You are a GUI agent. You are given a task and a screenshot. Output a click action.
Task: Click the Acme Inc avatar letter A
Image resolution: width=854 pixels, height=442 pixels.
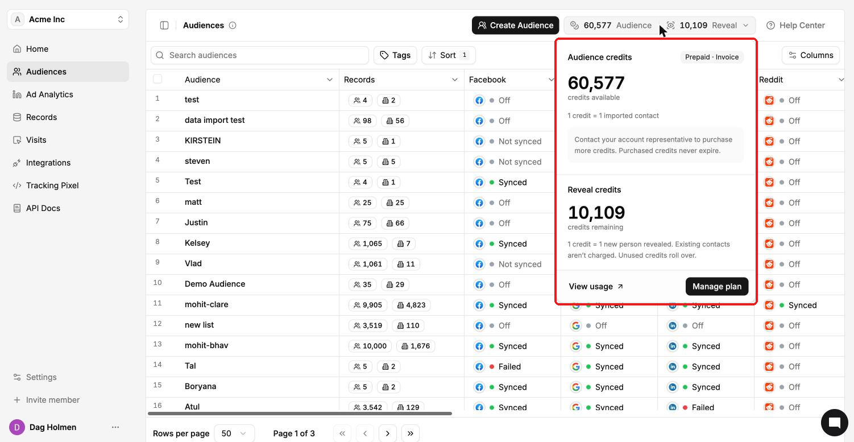pos(18,19)
